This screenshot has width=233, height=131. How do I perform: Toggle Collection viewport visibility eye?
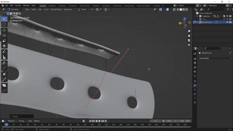[x=227, y=16]
